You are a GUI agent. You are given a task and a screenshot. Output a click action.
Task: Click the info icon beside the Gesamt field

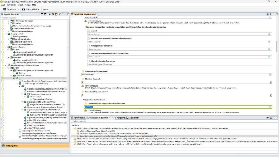(269, 34)
